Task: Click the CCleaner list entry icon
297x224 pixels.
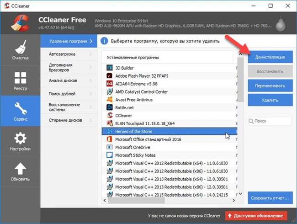Action: (110, 115)
